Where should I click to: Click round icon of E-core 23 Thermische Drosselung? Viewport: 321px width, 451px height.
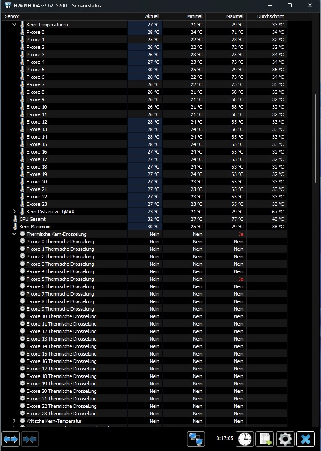[22, 413]
